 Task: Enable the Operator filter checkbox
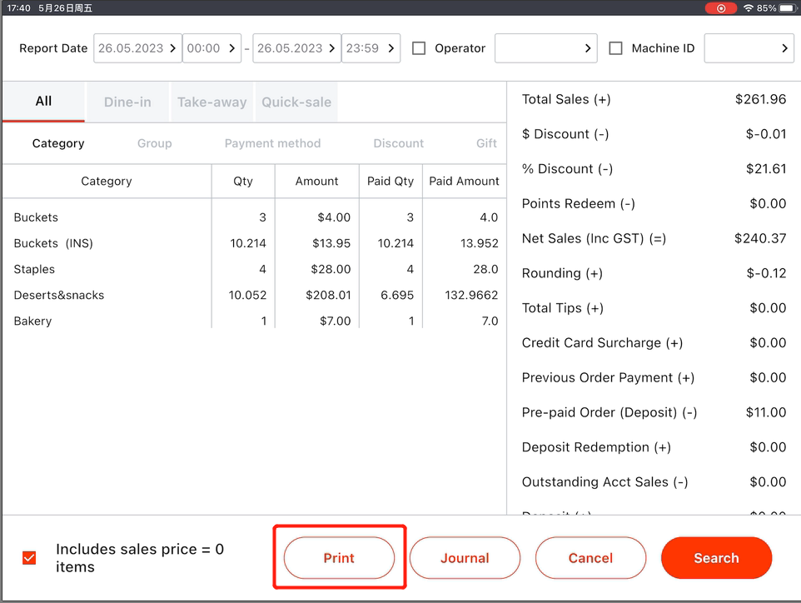pos(419,48)
